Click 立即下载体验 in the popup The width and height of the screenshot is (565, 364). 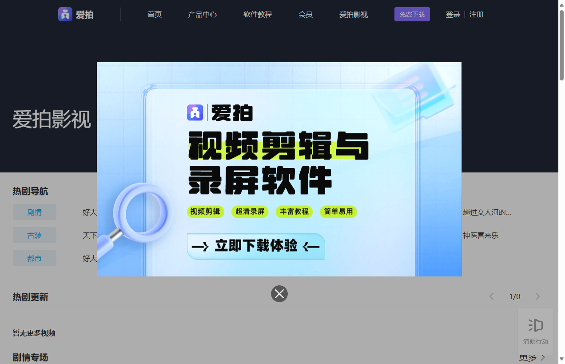click(x=255, y=246)
